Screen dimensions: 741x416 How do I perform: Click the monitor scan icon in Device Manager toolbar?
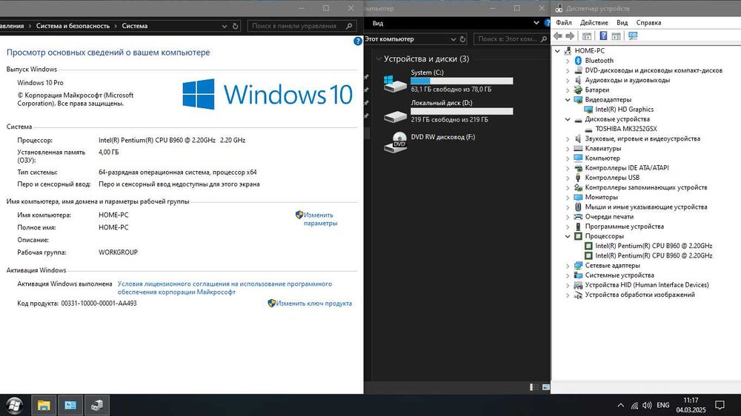pyautogui.click(x=633, y=36)
